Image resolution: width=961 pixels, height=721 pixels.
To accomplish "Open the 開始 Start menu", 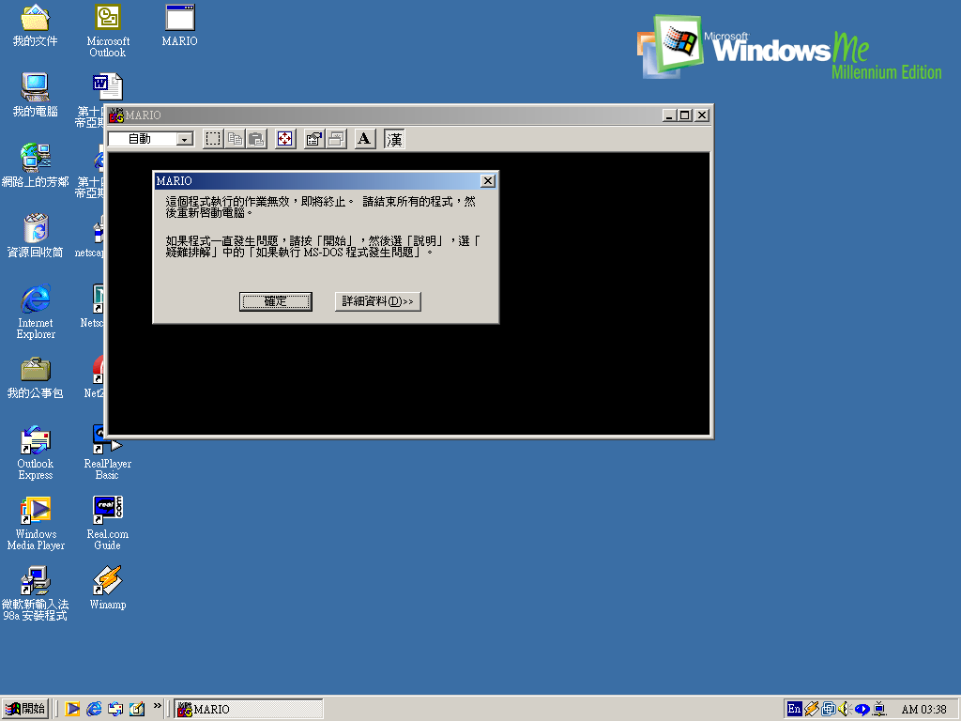I will (24, 709).
